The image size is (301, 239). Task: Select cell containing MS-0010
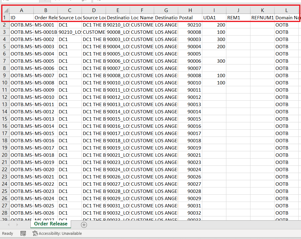[46, 97]
